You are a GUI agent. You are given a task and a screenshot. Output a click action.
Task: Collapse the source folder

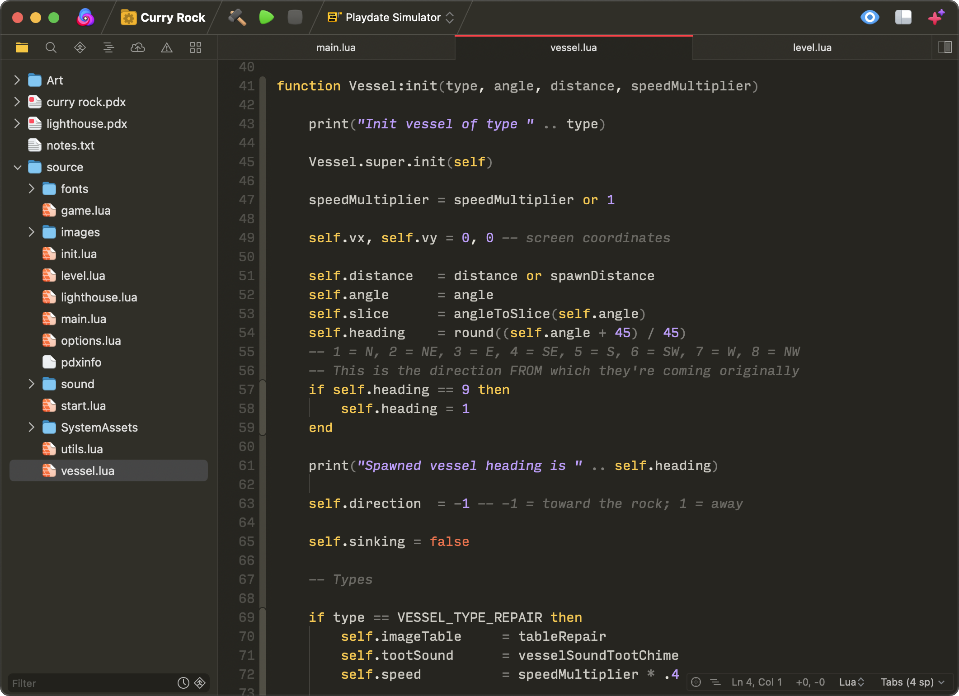click(x=17, y=167)
